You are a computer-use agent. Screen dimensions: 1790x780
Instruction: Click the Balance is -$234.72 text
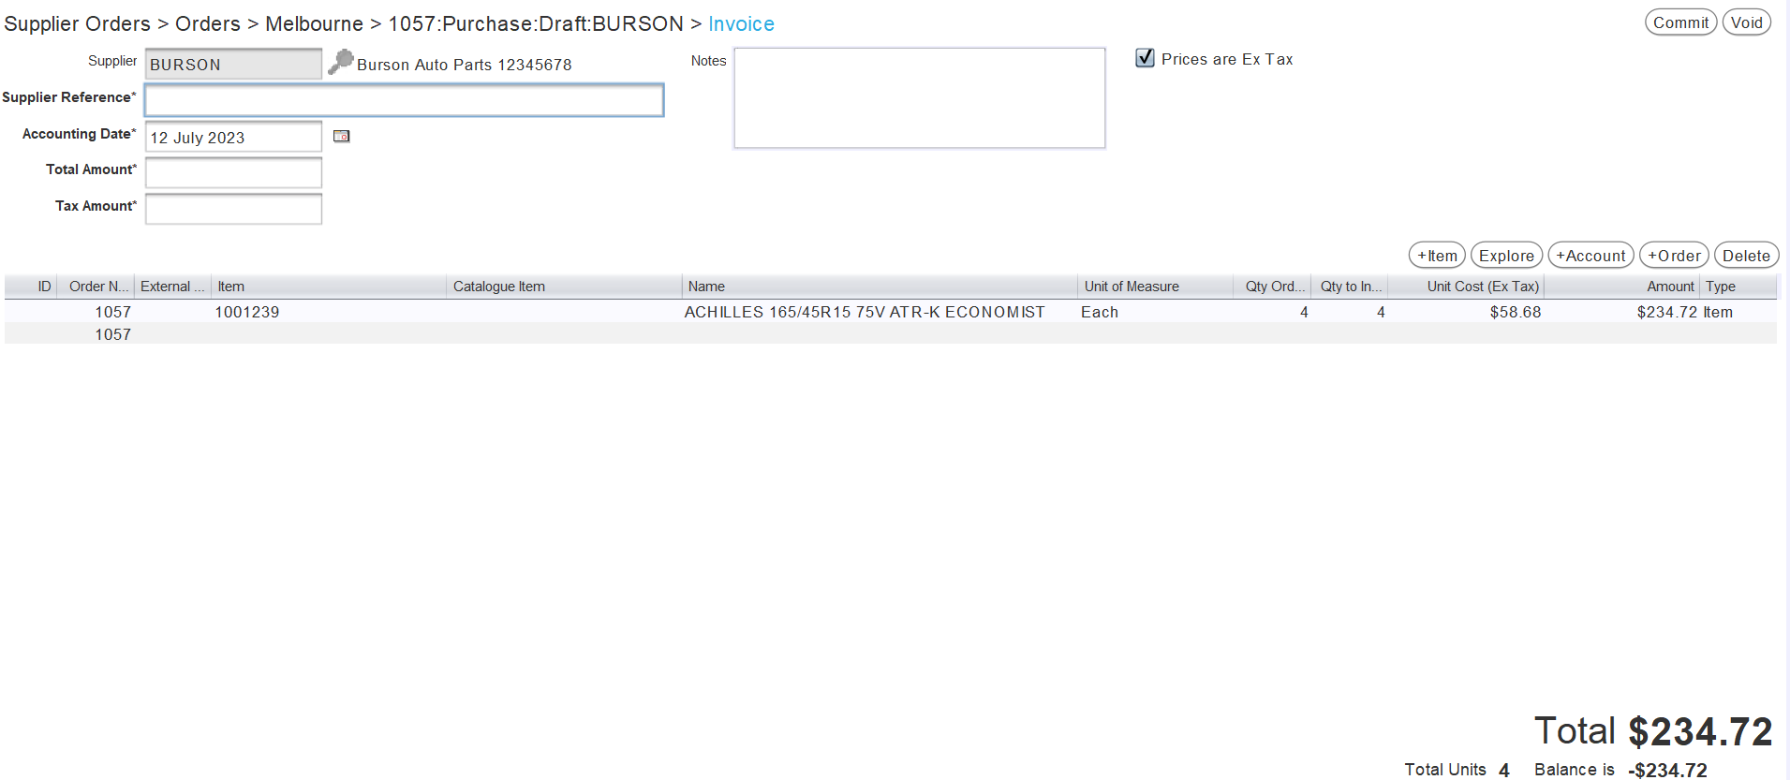click(1620, 770)
